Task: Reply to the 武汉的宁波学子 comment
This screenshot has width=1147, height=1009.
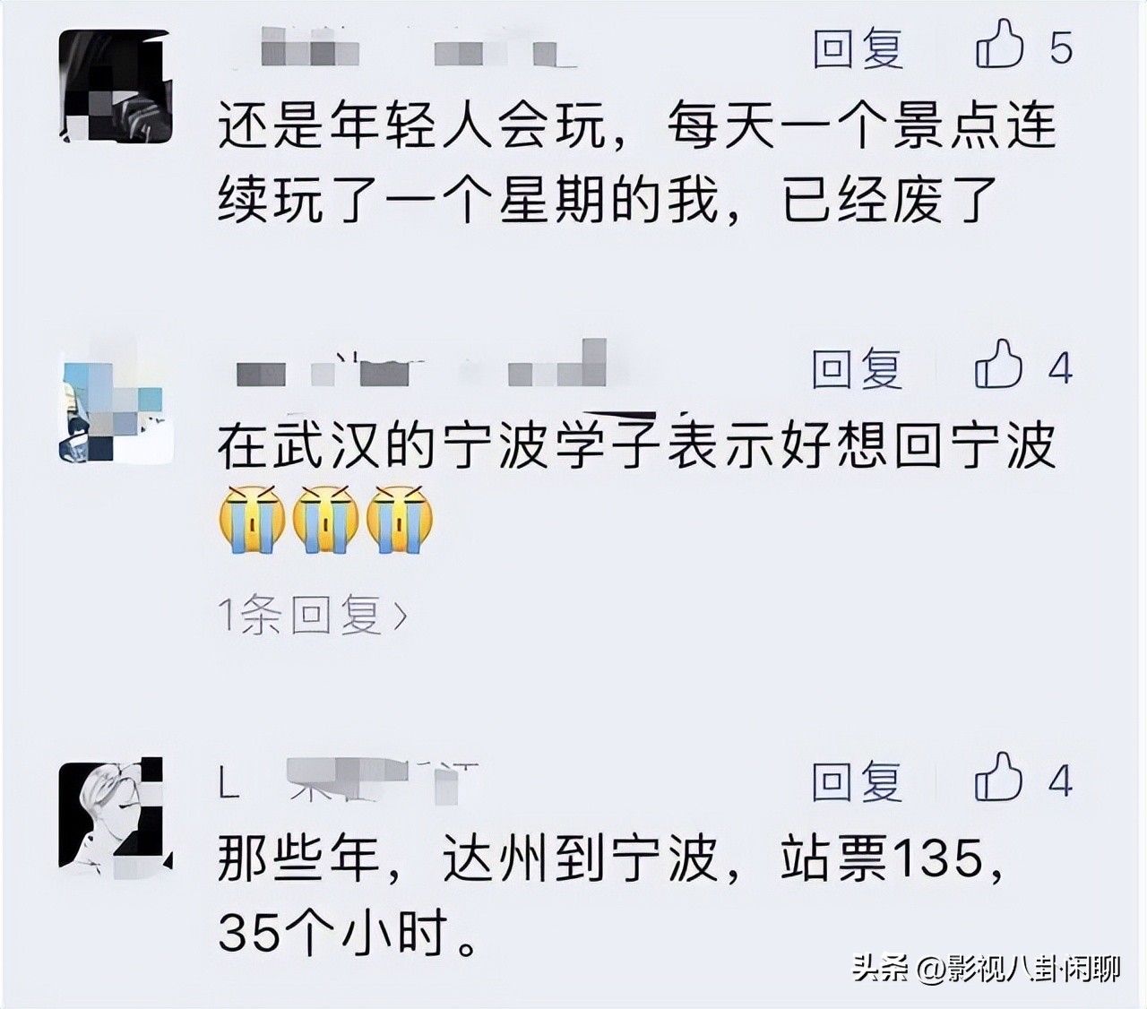Action: pyautogui.click(x=857, y=368)
